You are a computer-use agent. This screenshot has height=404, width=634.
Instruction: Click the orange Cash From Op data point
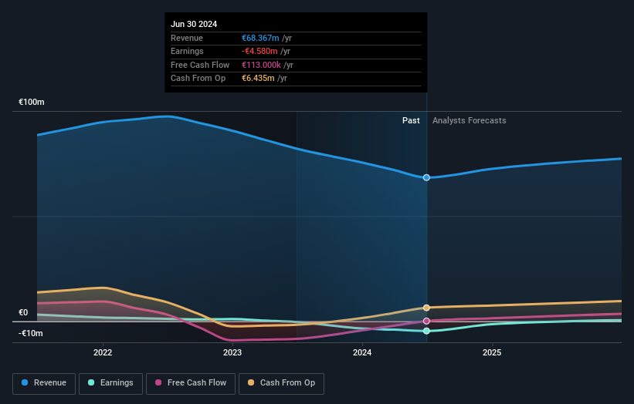click(426, 308)
